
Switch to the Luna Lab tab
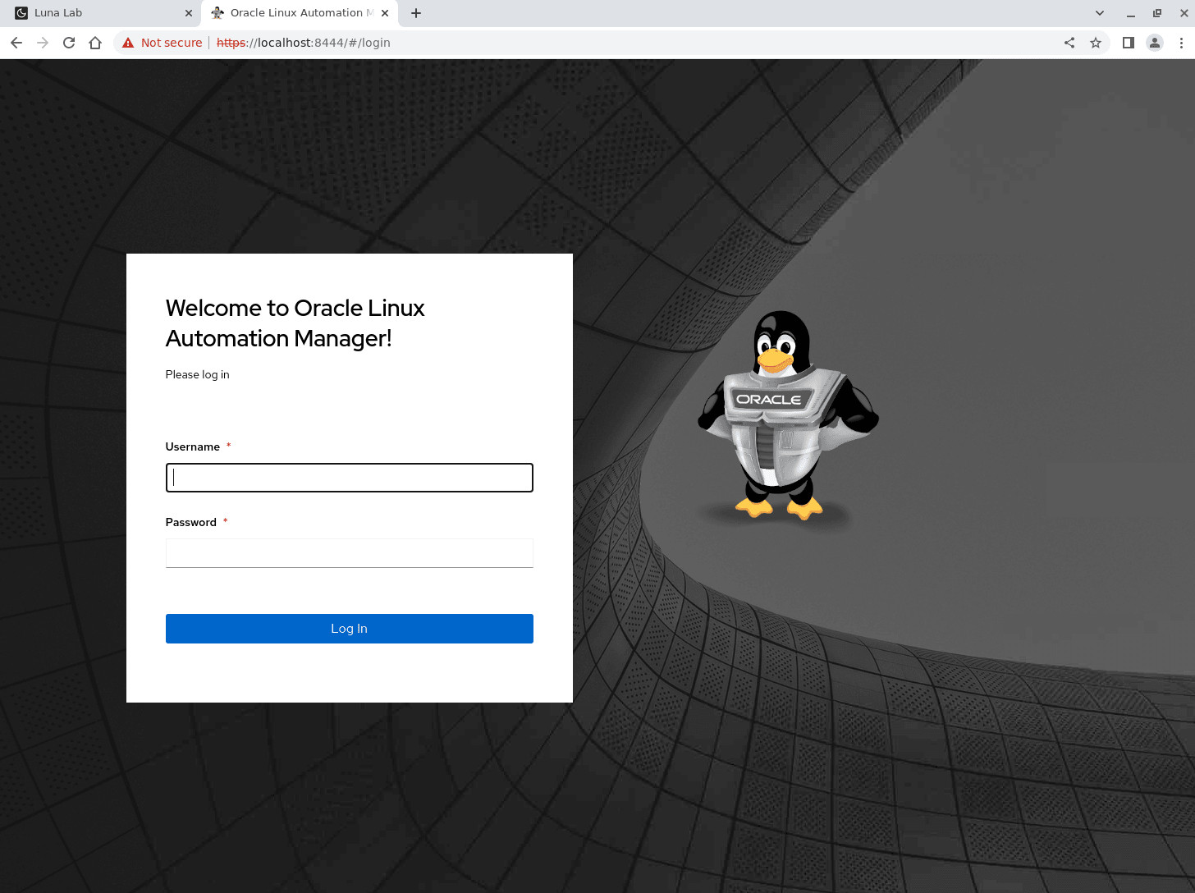[100, 13]
